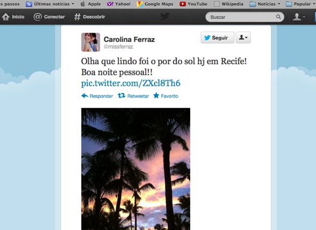Image resolution: width=316 pixels, height=230 pixels.
Task: Open the Google Maps bookmark
Action: pyautogui.click(x=155, y=4)
